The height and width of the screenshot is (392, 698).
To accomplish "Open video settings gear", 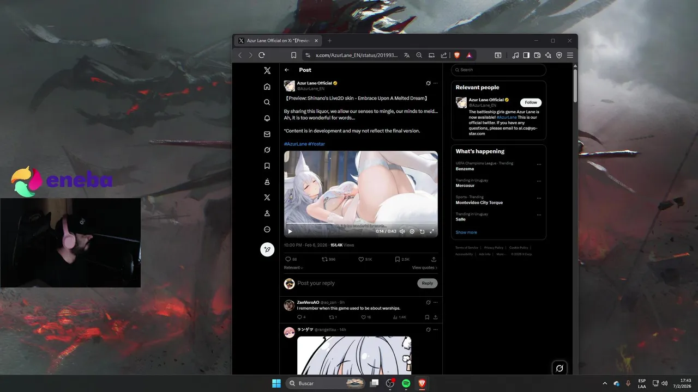I will (412, 231).
